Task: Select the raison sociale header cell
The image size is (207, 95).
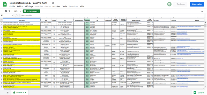Action: (x=22, y=20)
